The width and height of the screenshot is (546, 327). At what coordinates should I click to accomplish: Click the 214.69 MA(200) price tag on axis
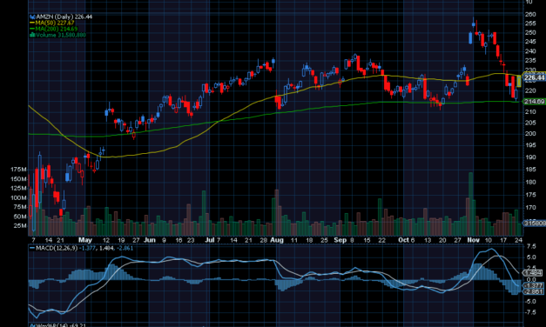[535, 102]
